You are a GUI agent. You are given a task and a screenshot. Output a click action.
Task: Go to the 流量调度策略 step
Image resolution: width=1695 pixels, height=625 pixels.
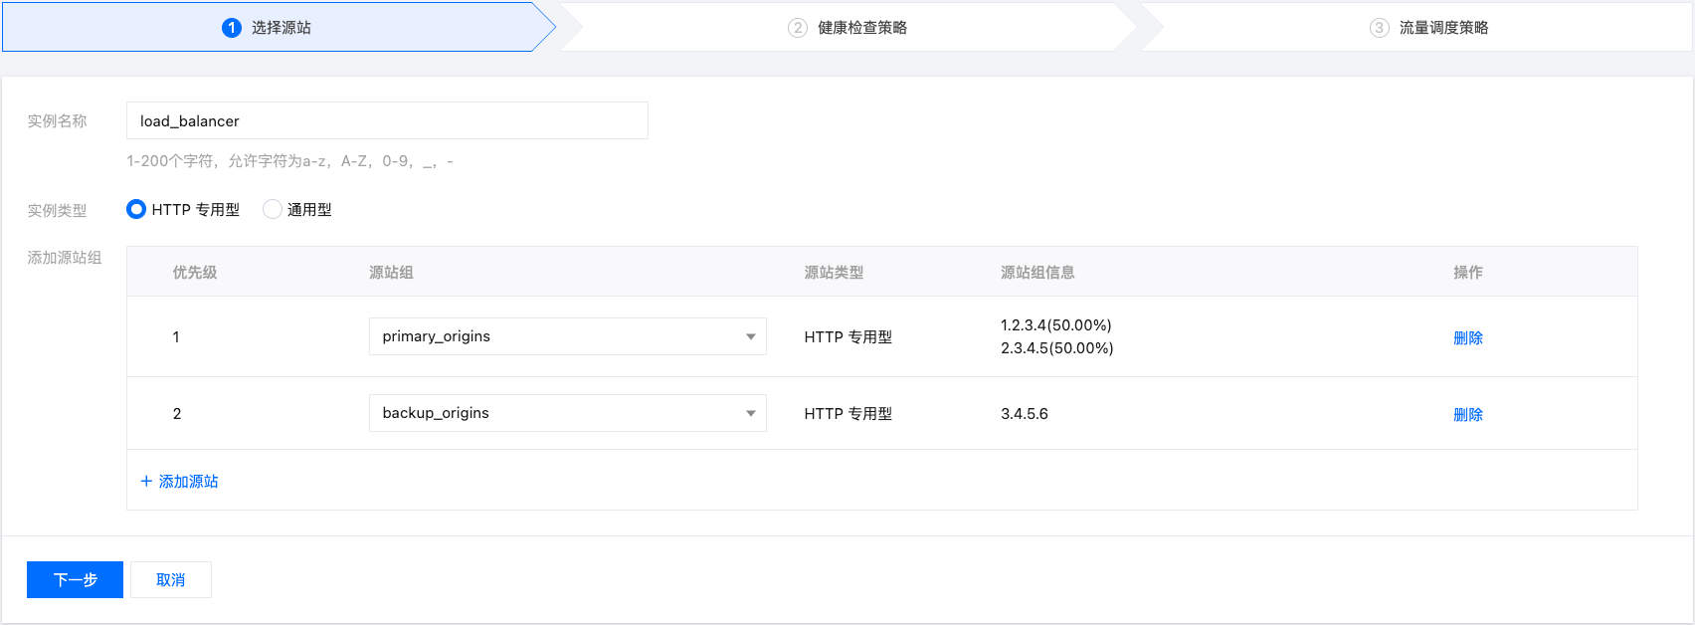[1443, 28]
